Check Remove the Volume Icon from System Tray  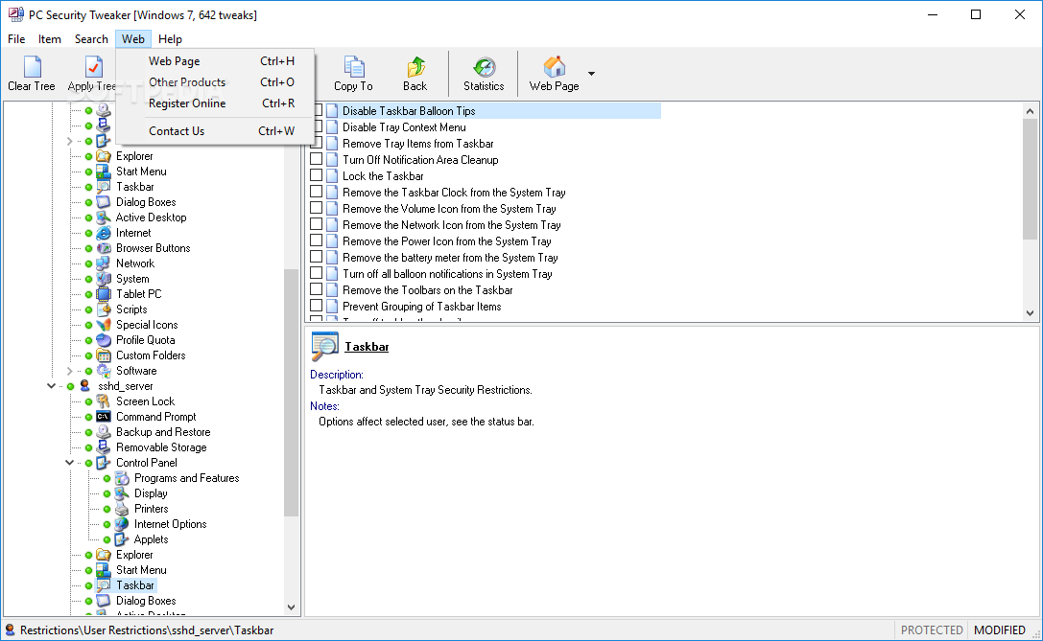316,208
